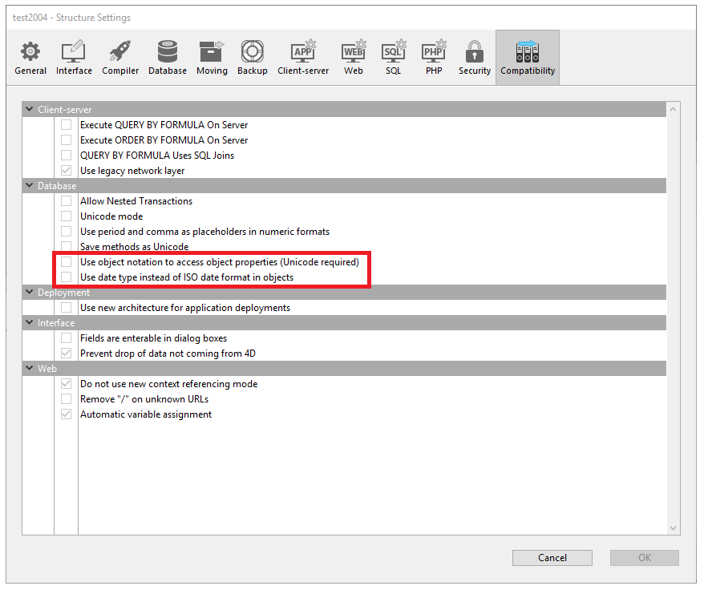Open the Database settings icon
Viewport: 704px width, 590px height.
168,51
